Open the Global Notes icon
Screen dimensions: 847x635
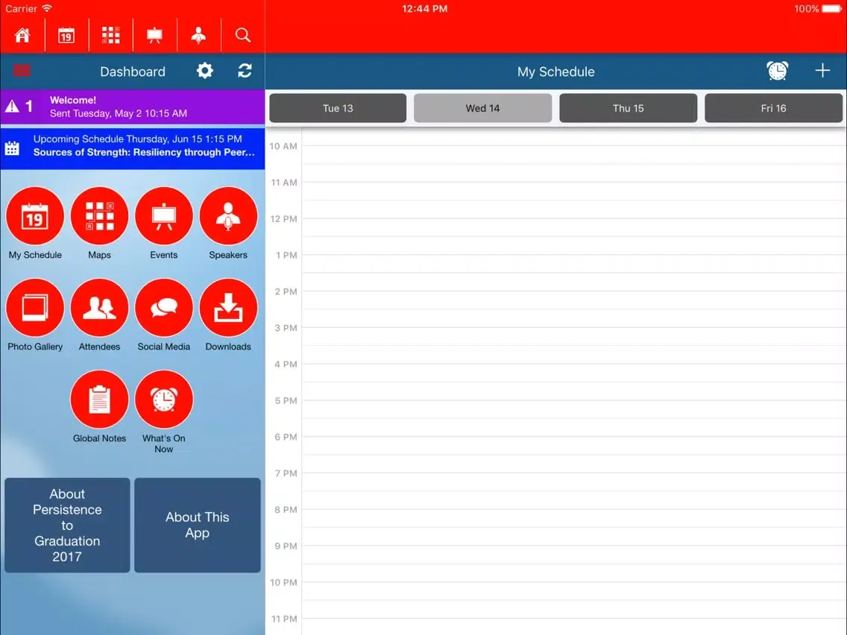point(99,399)
